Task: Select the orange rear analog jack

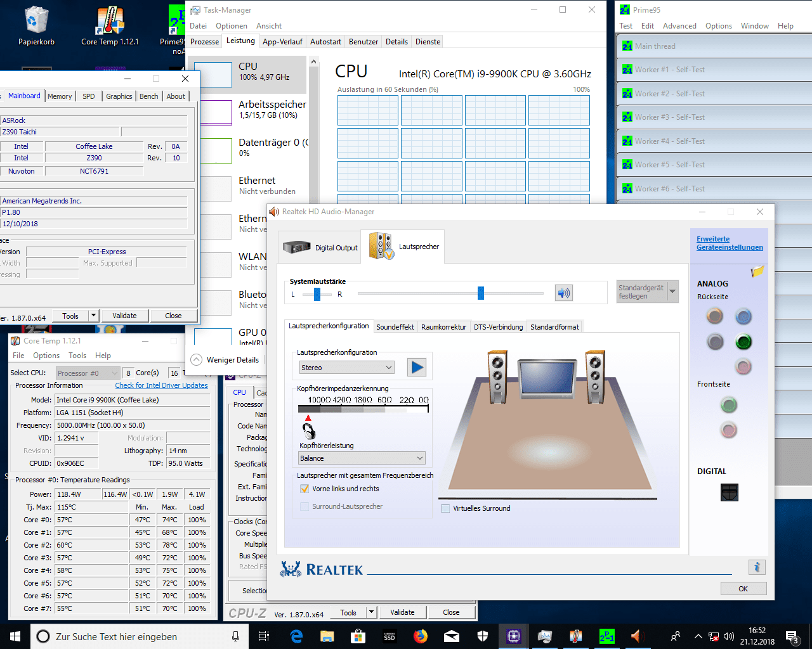Action: [715, 316]
